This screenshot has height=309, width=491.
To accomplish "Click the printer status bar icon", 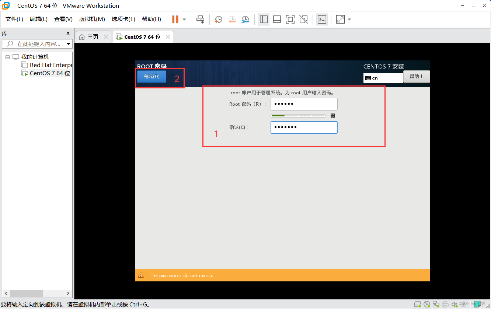I will click(445, 304).
